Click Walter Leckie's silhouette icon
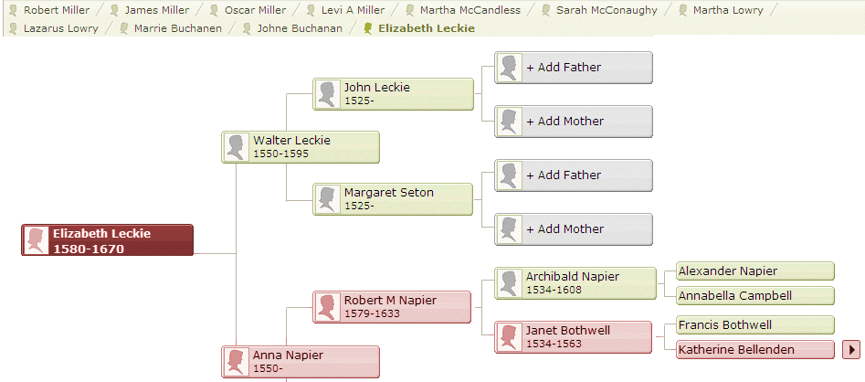 point(237,147)
